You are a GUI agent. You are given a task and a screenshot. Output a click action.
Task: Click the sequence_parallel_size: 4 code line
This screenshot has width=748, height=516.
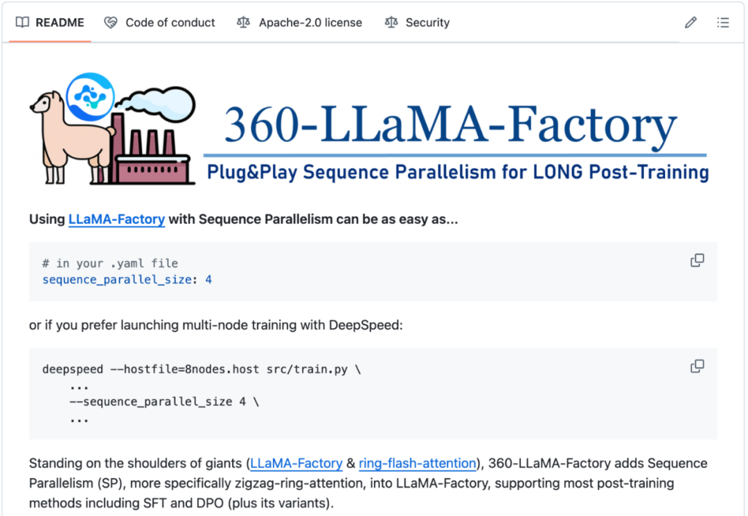pos(127,280)
